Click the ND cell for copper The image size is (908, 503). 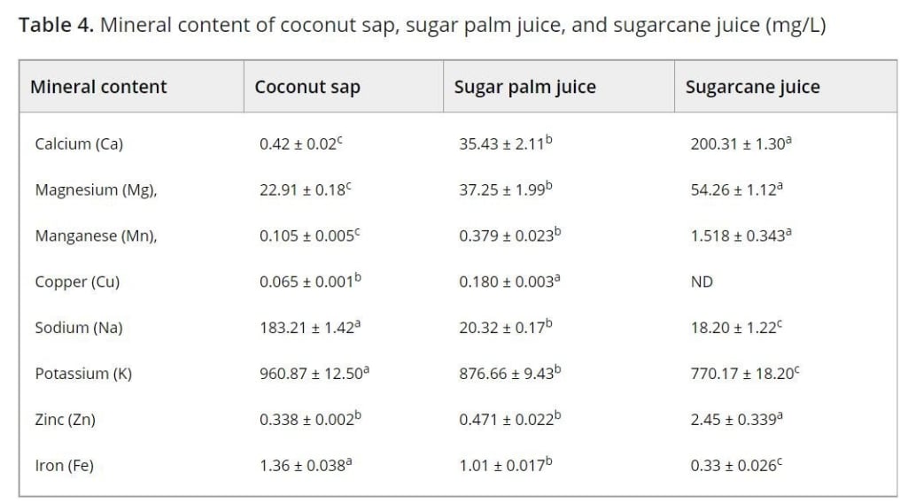[702, 282]
